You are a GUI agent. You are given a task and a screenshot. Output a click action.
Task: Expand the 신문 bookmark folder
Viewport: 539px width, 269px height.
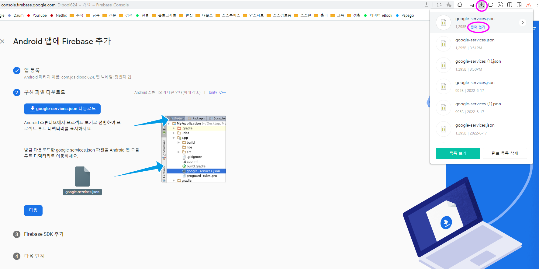pos(109,16)
